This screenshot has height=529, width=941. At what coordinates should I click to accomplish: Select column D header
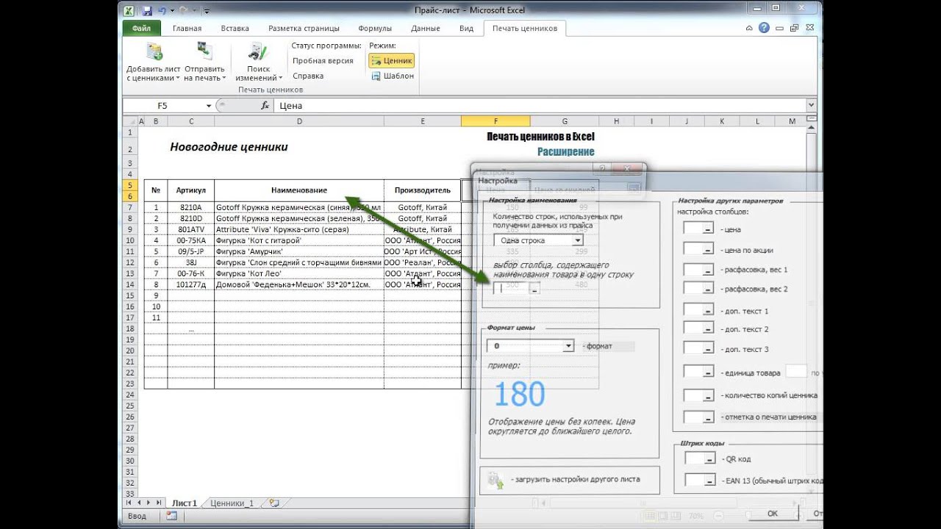[x=299, y=121]
